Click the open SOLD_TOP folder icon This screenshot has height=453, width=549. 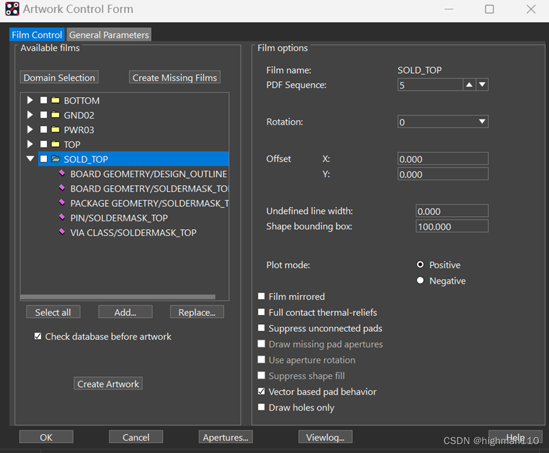55,159
